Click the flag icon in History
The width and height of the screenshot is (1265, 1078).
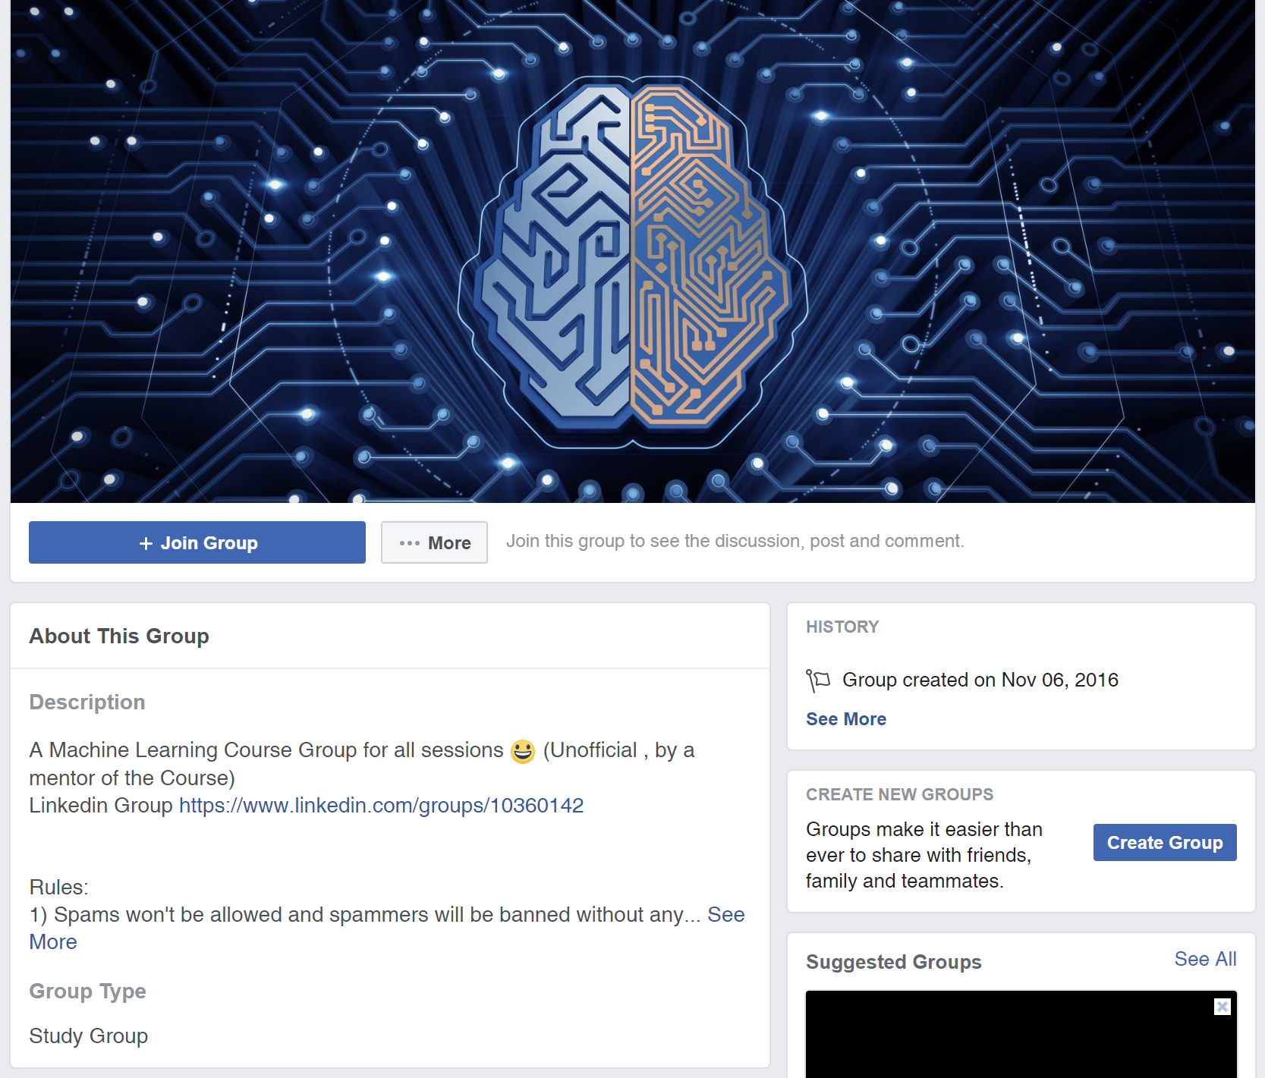(x=818, y=680)
